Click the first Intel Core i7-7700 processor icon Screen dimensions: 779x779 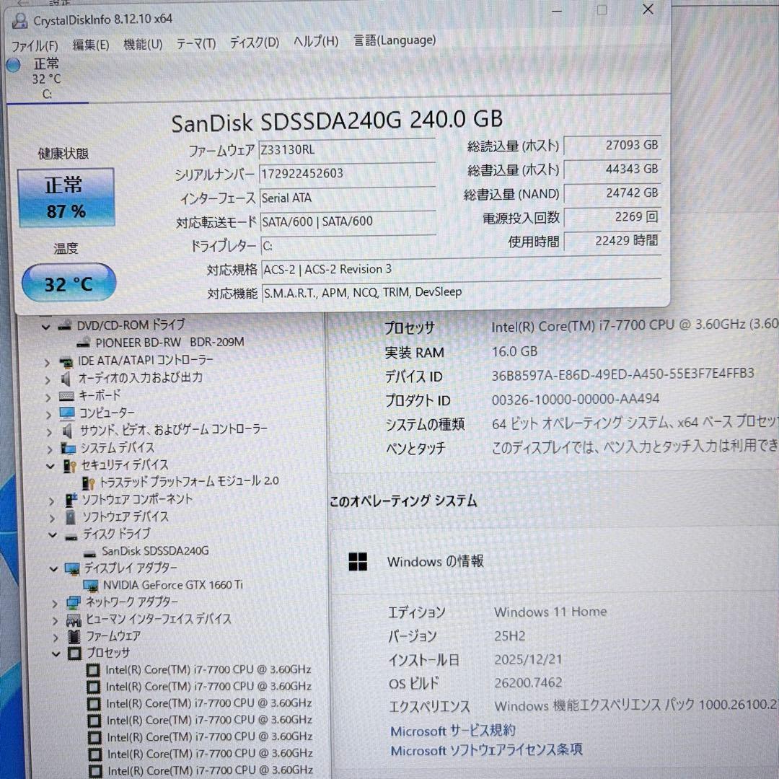pyautogui.click(x=92, y=669)
